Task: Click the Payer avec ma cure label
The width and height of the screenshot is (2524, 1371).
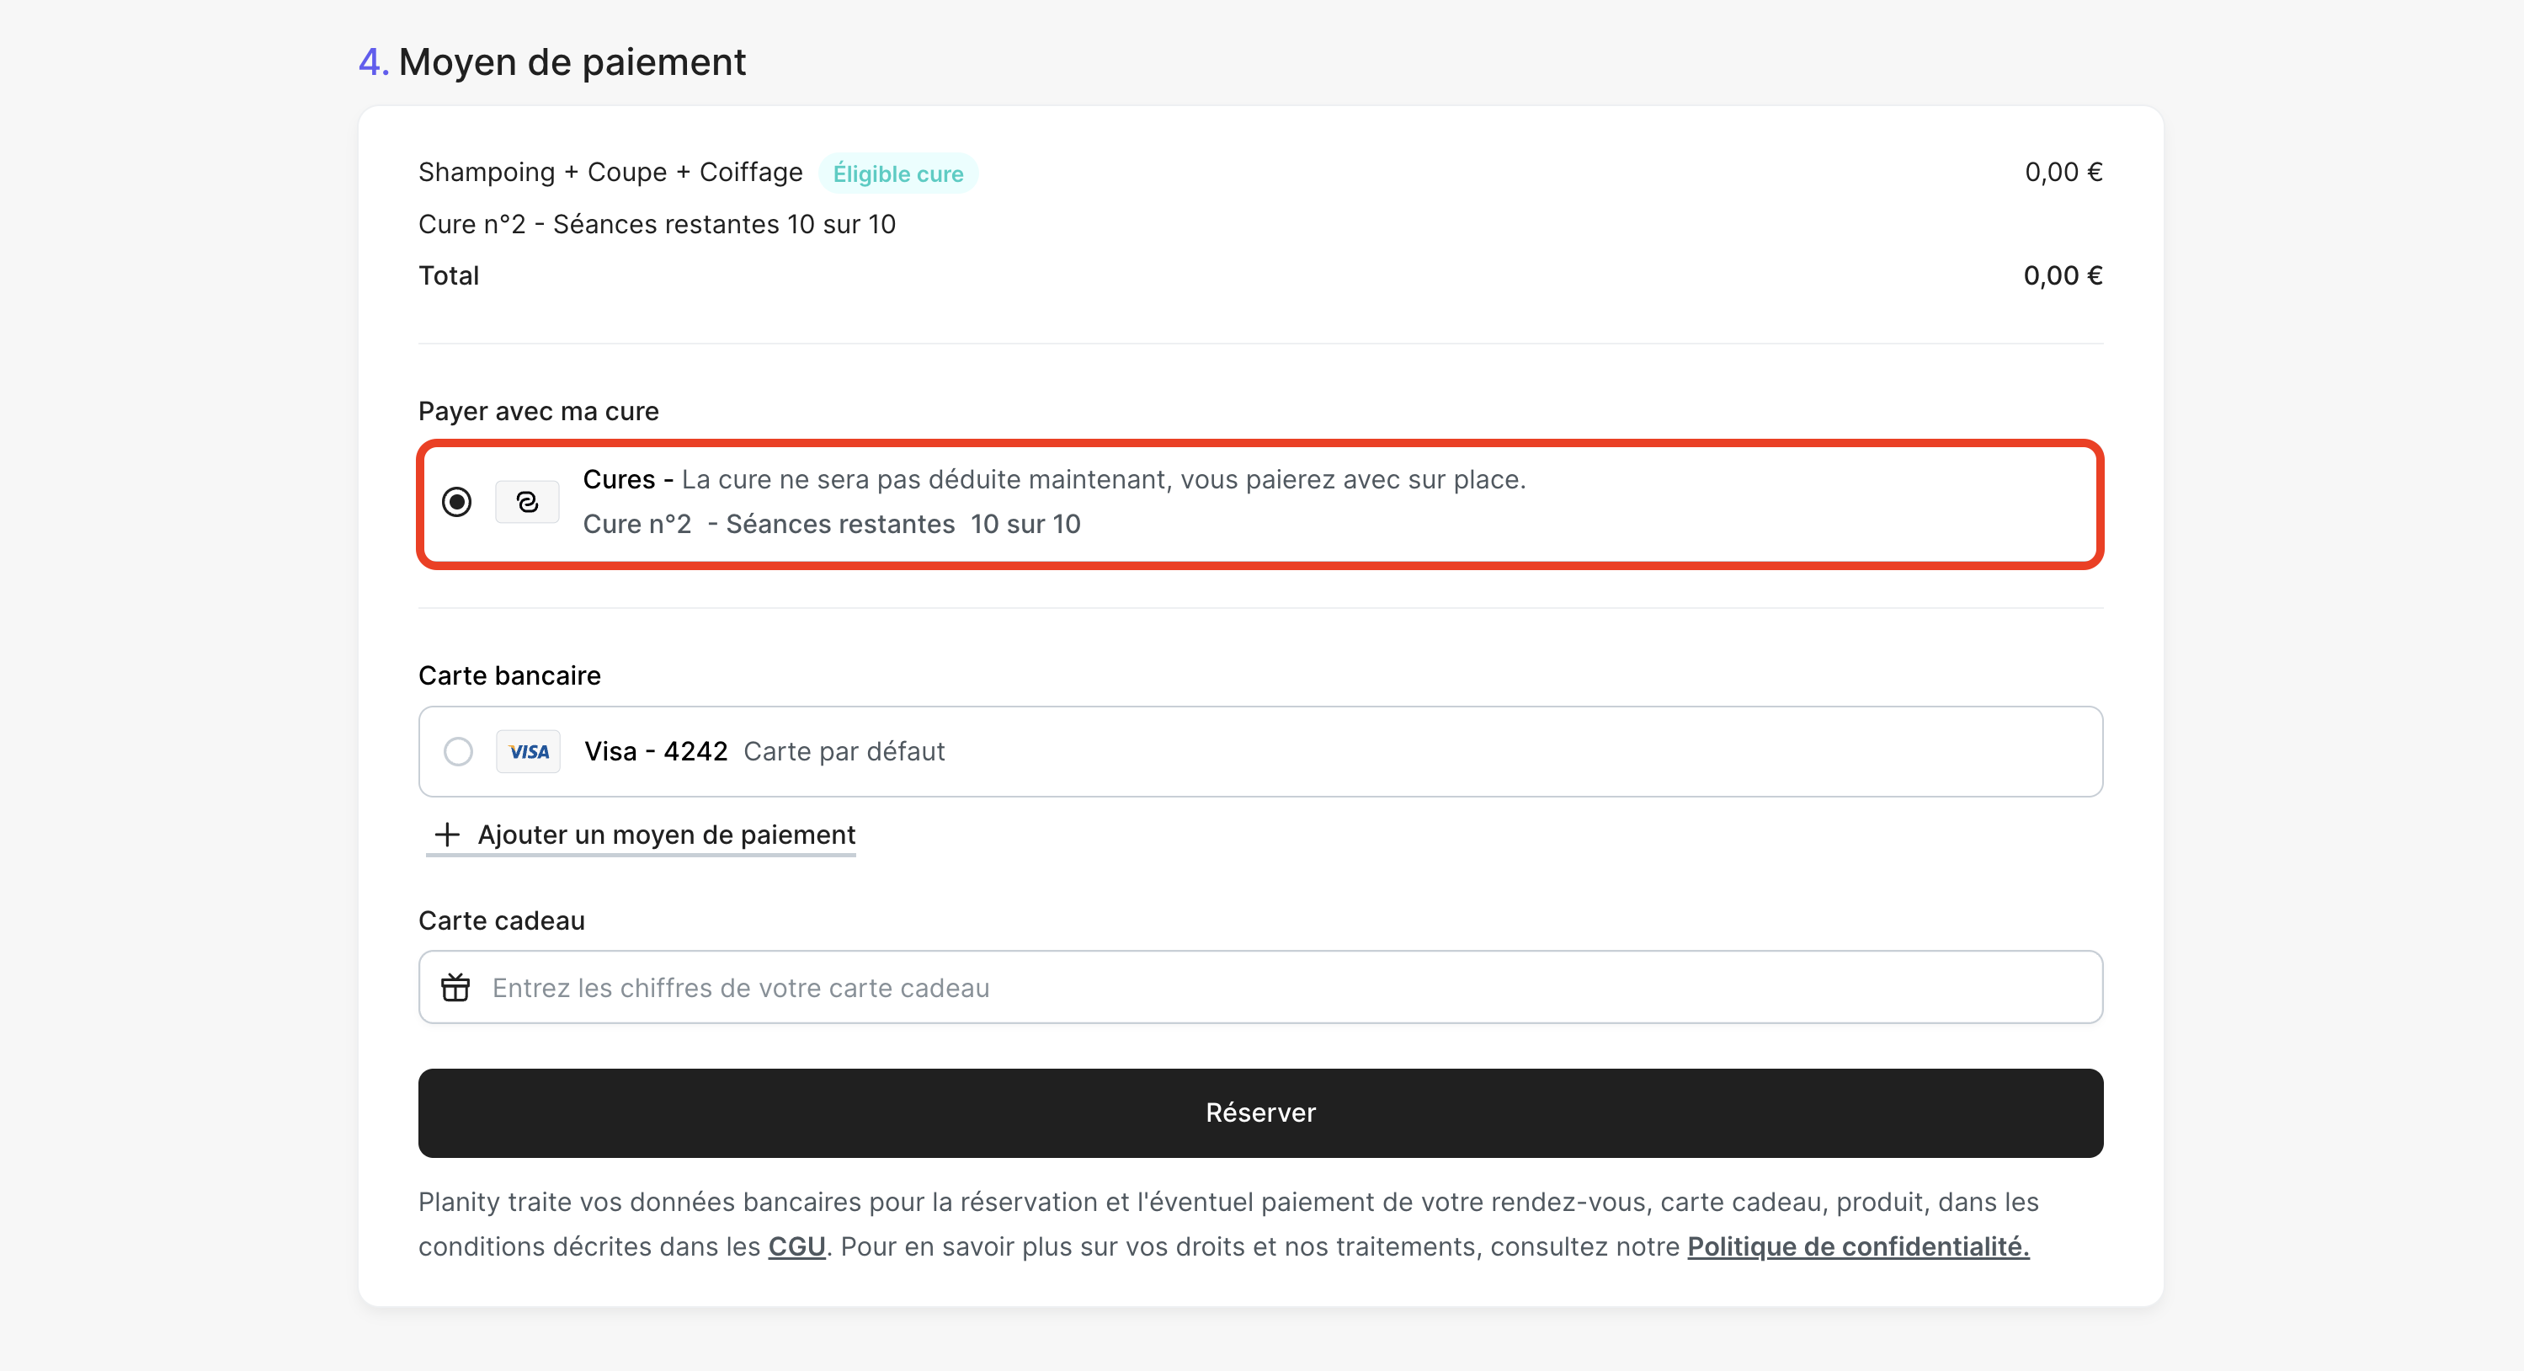Action: pyautogui.click(x=538, y=411)
